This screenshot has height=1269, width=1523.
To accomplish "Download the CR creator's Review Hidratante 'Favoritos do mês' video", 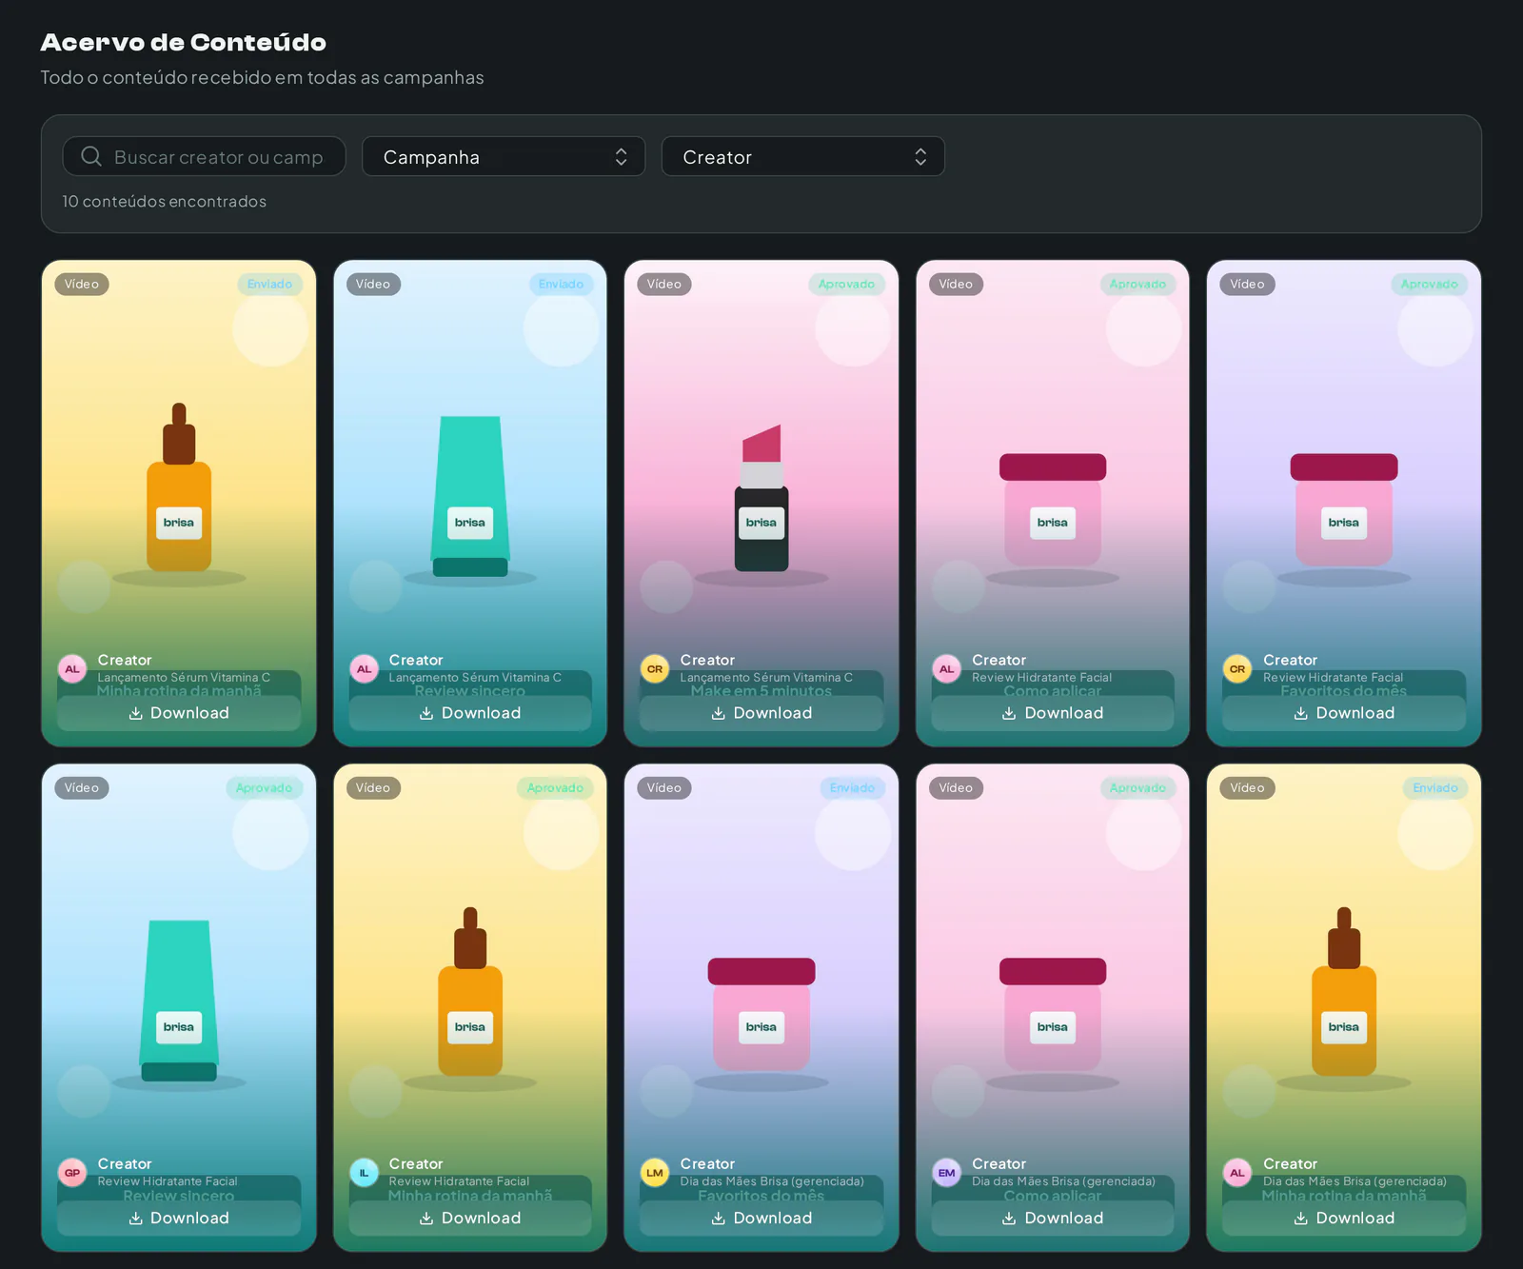I will pos(1344,713).
